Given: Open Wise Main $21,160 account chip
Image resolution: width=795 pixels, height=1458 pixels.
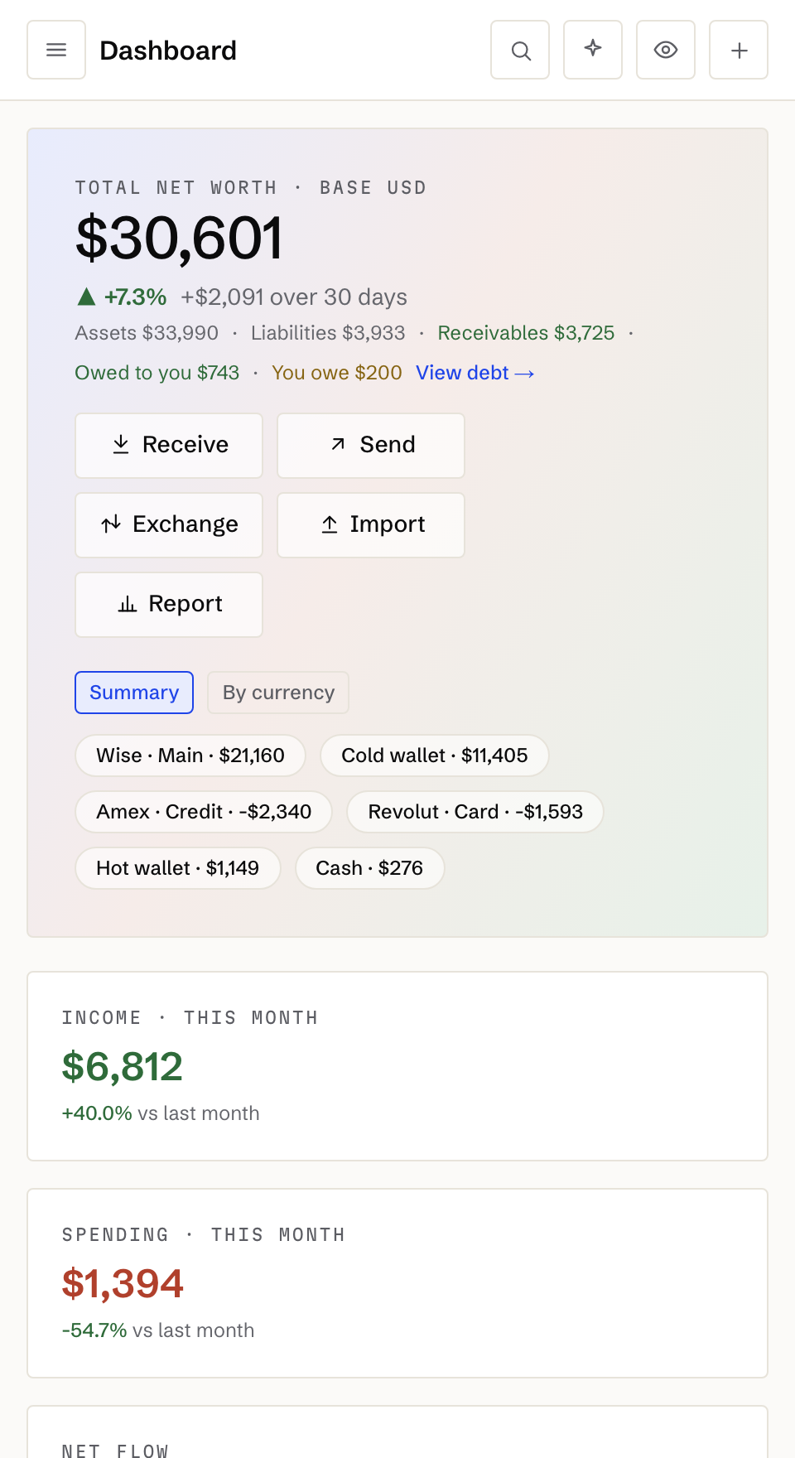Looking at the screenshot, I should [x=190, y=756].
